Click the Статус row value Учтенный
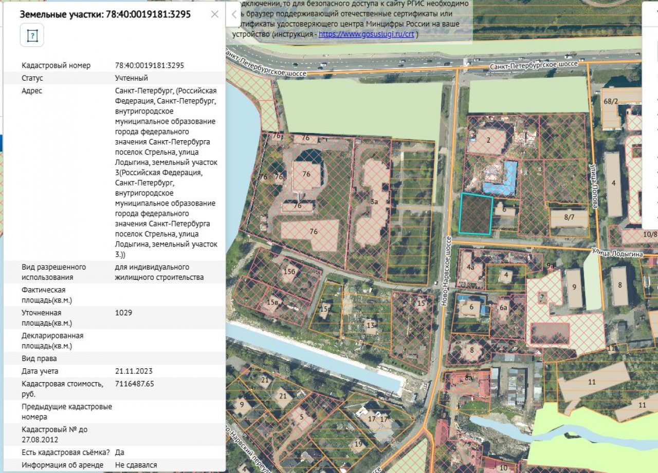 tap(132, 78)
